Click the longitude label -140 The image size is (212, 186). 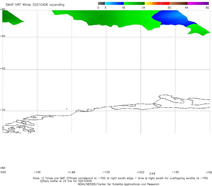72,172
